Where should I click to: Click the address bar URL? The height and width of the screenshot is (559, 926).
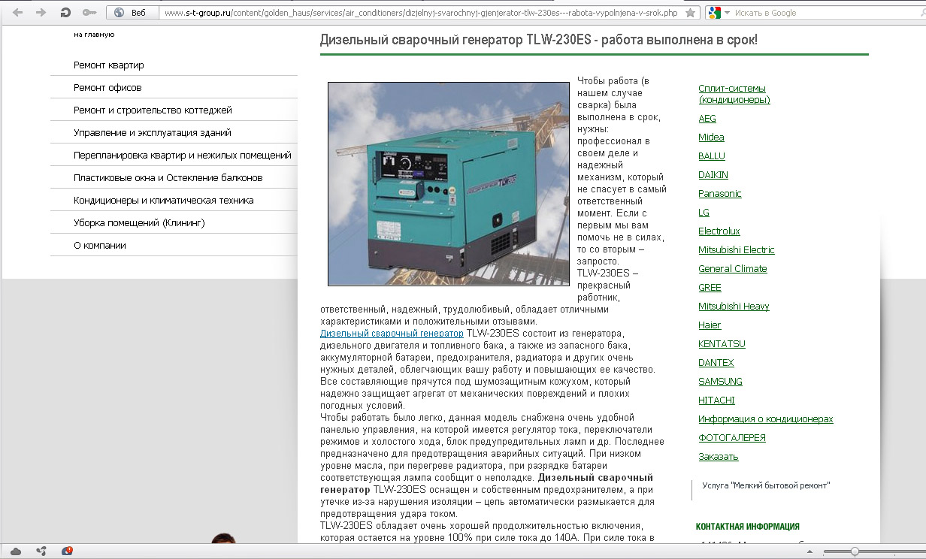(420, 13)
